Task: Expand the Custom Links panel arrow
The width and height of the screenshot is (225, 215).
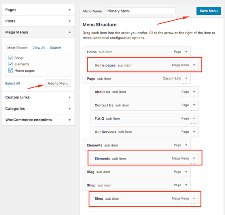Action: (x=70, y=97)
